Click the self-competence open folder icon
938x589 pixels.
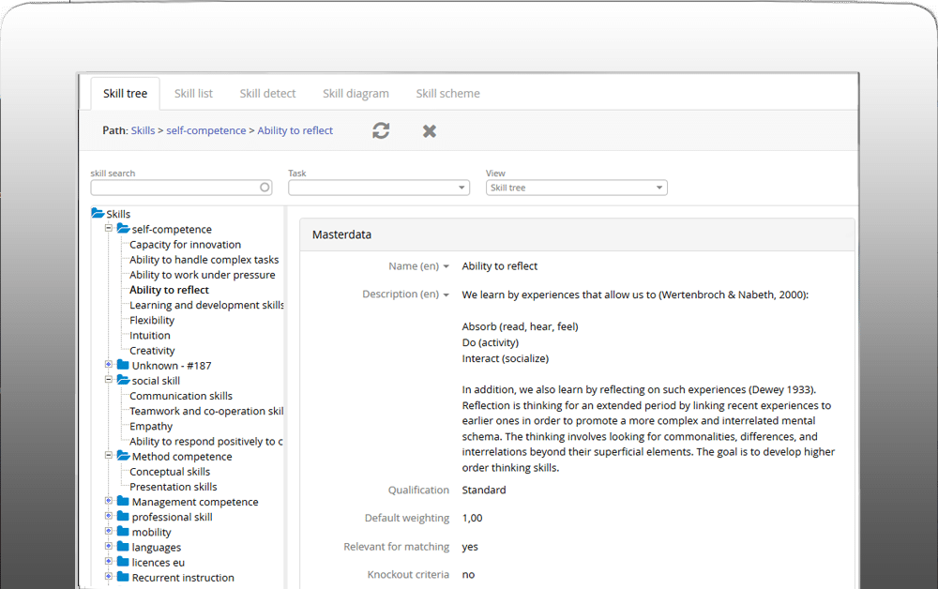click(x=123, y=229)
